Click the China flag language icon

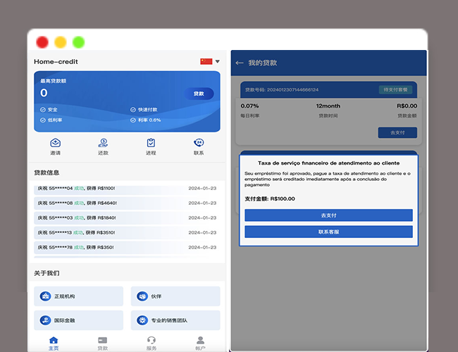[x=206, y=62]
